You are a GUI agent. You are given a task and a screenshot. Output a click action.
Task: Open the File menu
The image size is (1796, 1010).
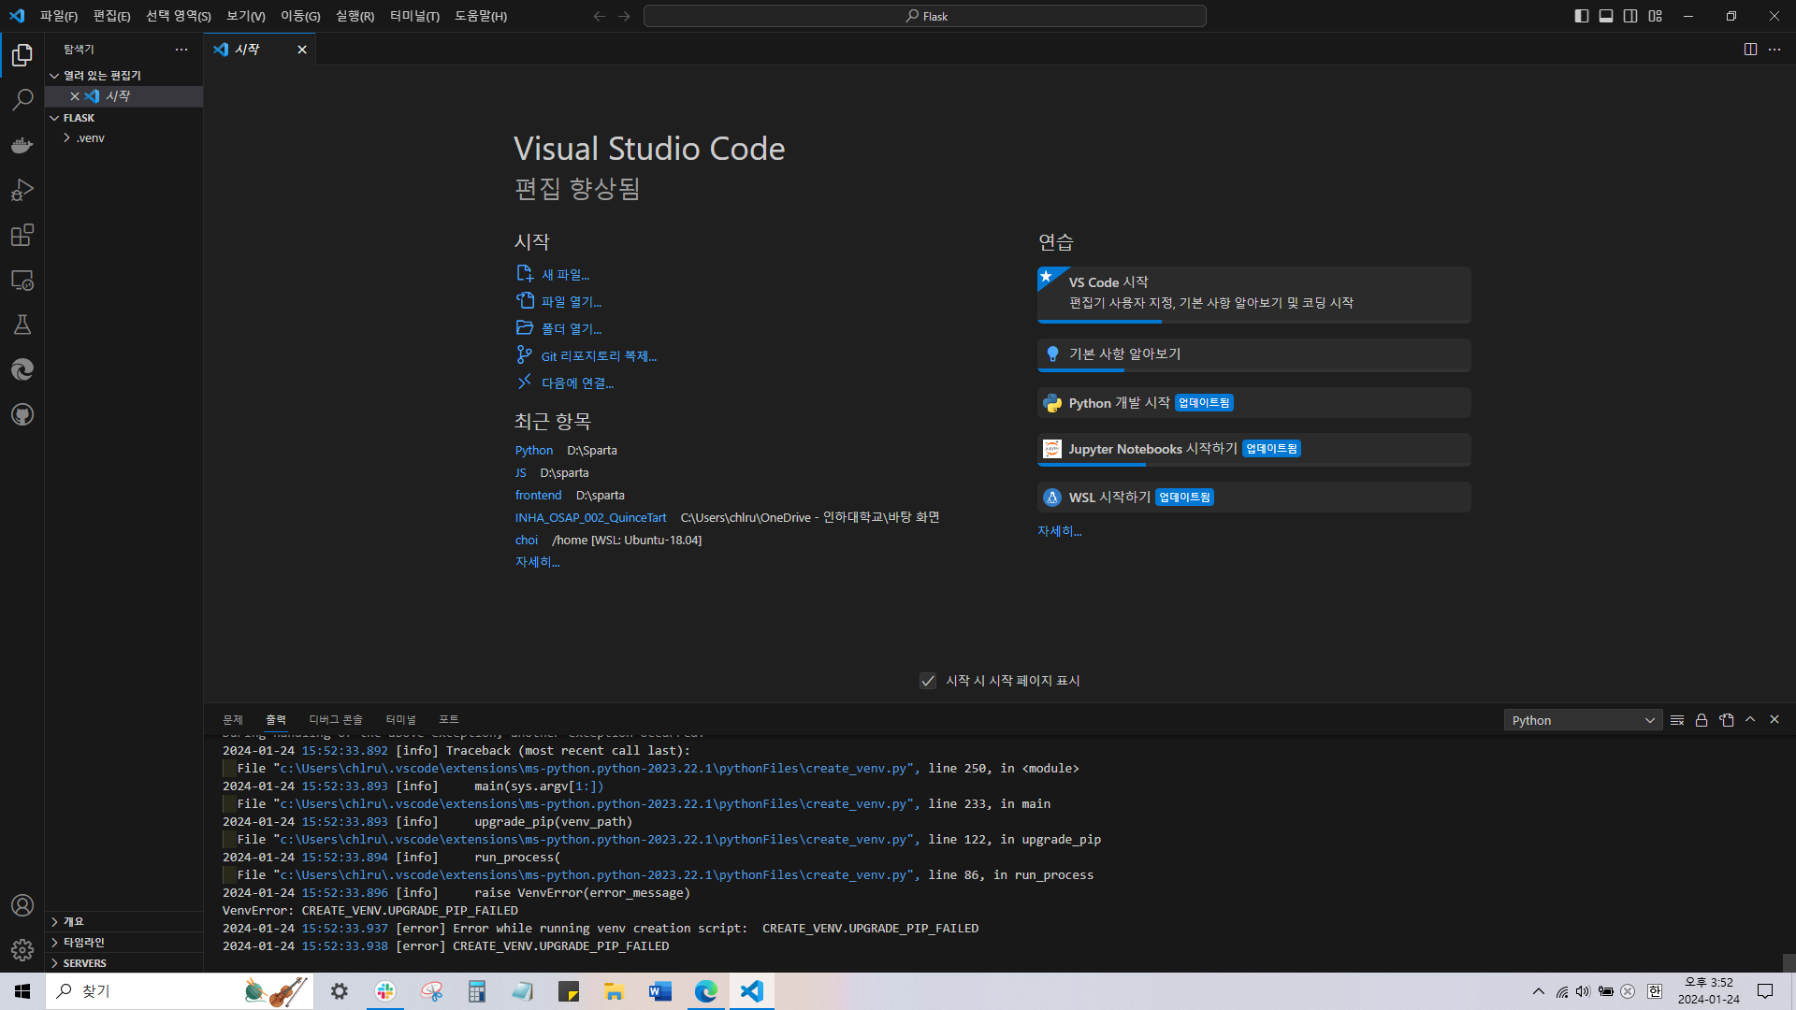[x=59, y=16]
